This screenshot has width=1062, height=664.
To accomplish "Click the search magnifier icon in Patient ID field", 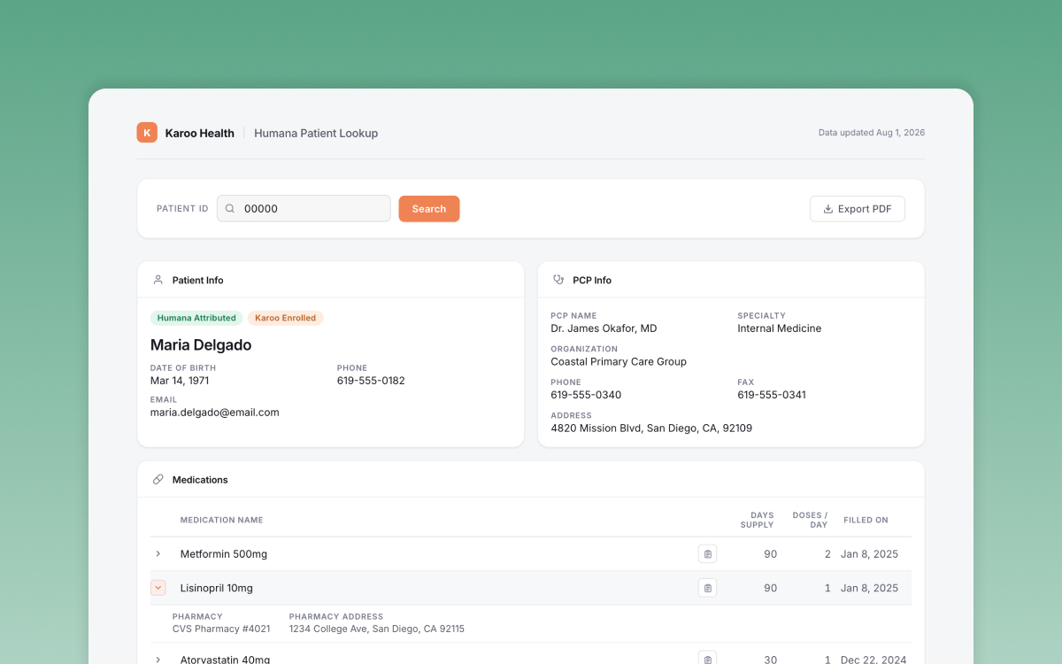I will (x=230, y=209).
